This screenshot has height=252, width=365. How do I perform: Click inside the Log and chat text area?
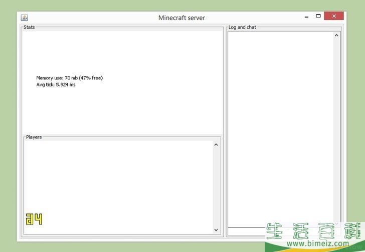tap(280, 129)
